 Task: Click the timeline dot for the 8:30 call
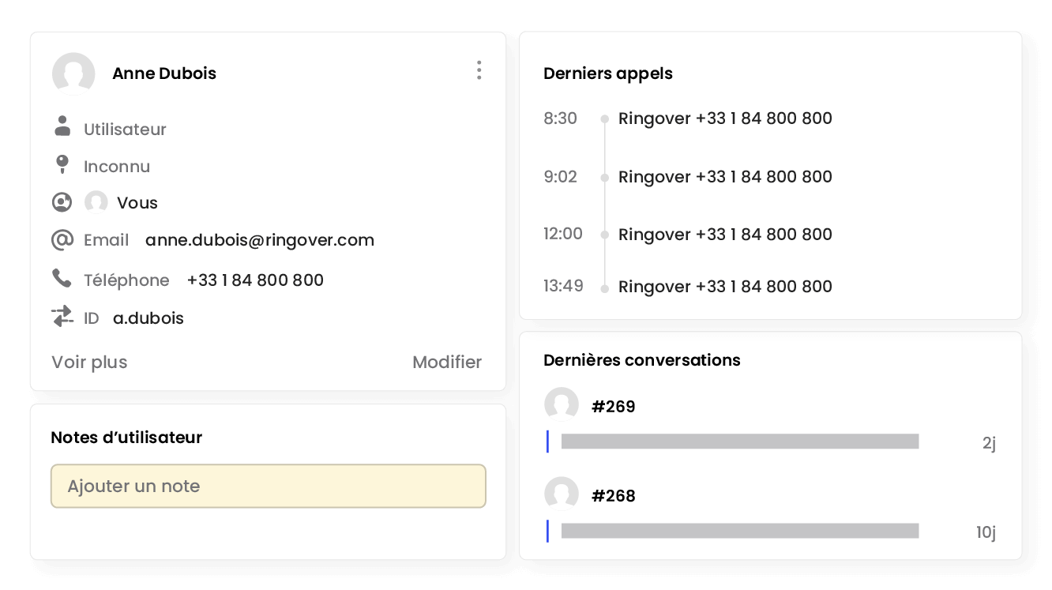[604, 118]
